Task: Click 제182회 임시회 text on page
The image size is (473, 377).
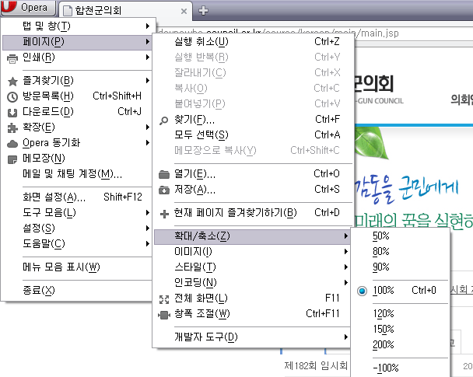Action: (x=316, y=366)
